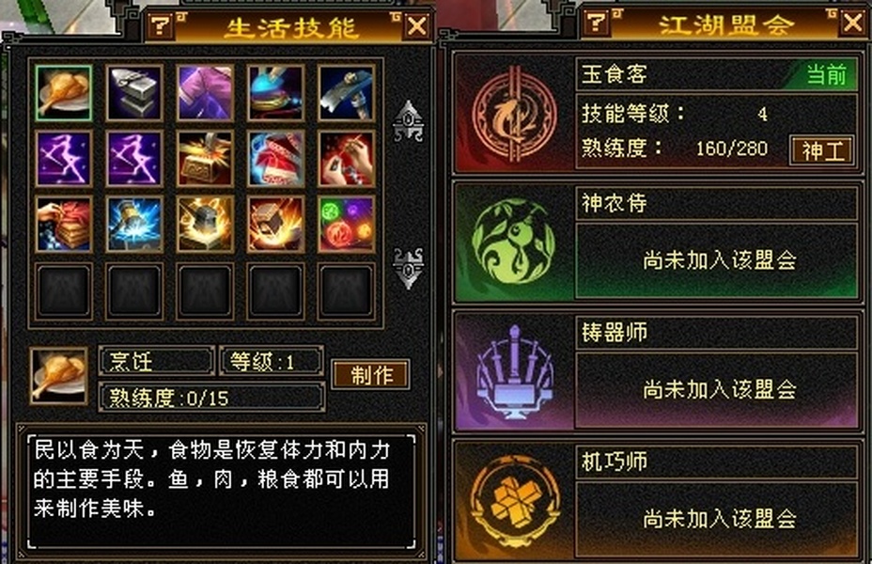Click the 制作 craft button

[x=371, y=374]
